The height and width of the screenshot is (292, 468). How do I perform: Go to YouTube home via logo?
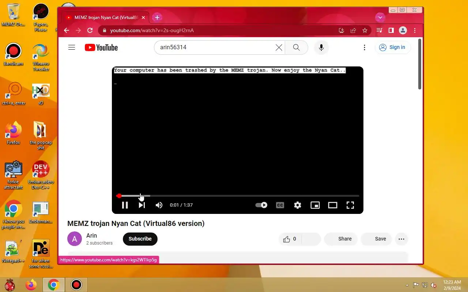101,47
